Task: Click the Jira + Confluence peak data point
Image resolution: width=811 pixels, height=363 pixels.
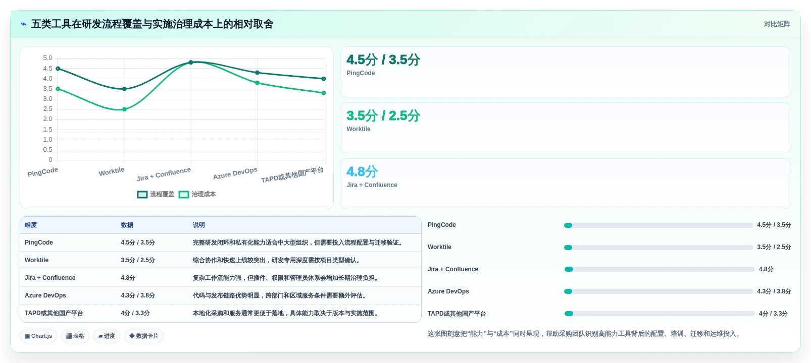Action: pyautogui.click(x=191, y=63)
